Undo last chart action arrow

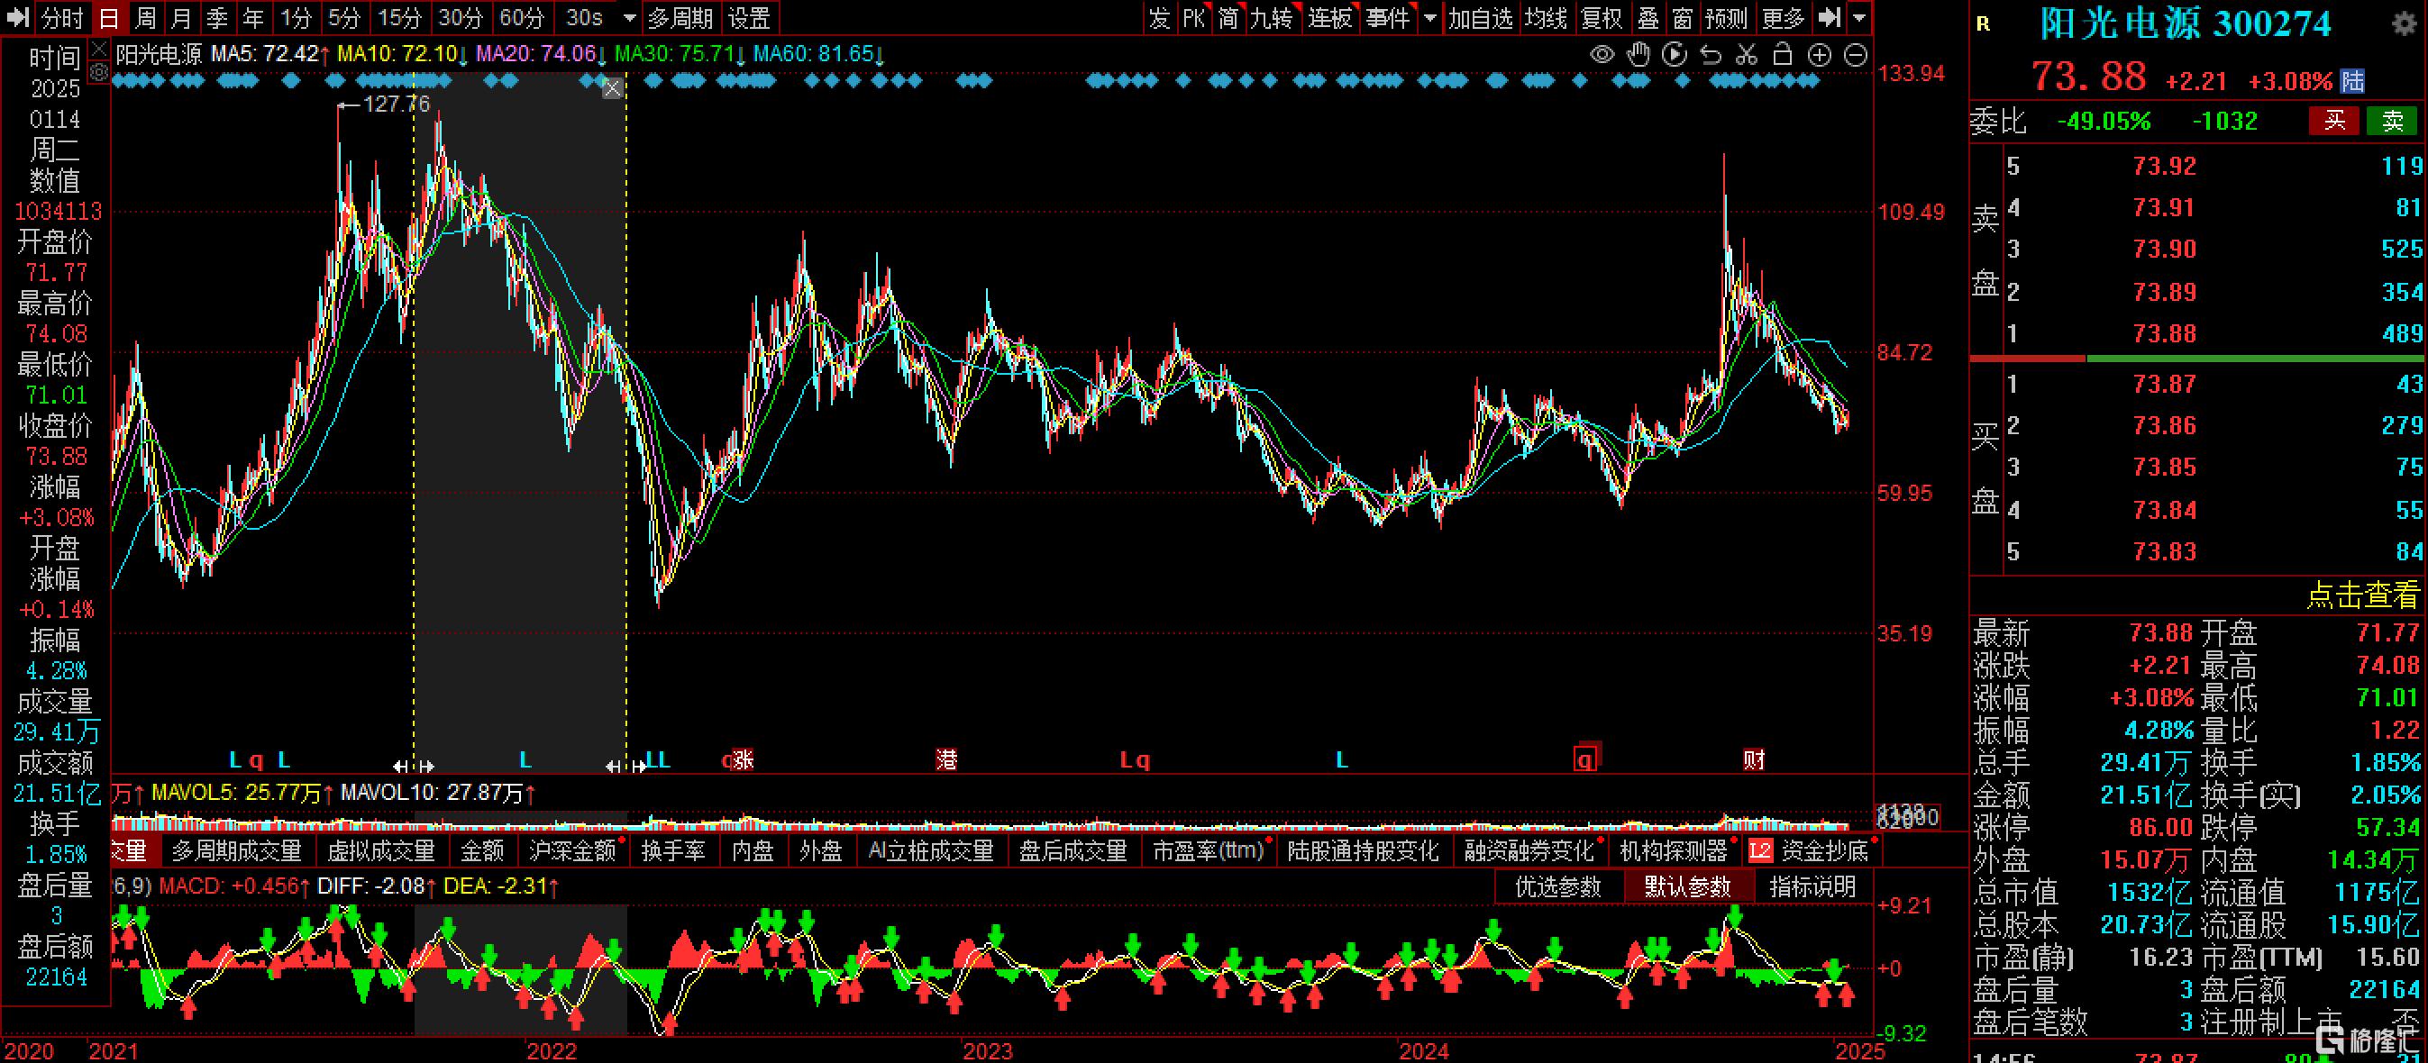(1711, 55)
